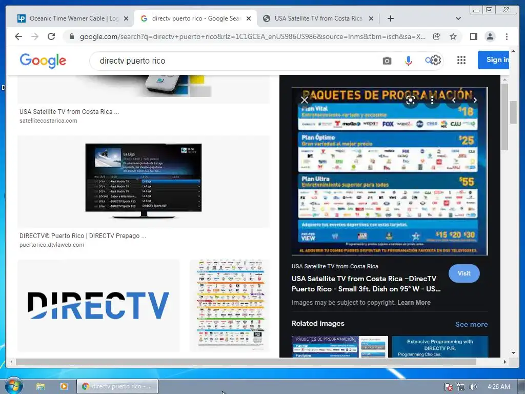
Task: Click the browser forward arrow
Action: (x=35, y=36)
